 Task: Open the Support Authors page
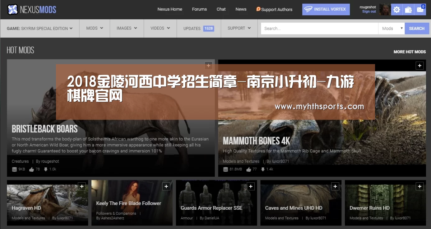pyautogui.click(x=277, y=9)
